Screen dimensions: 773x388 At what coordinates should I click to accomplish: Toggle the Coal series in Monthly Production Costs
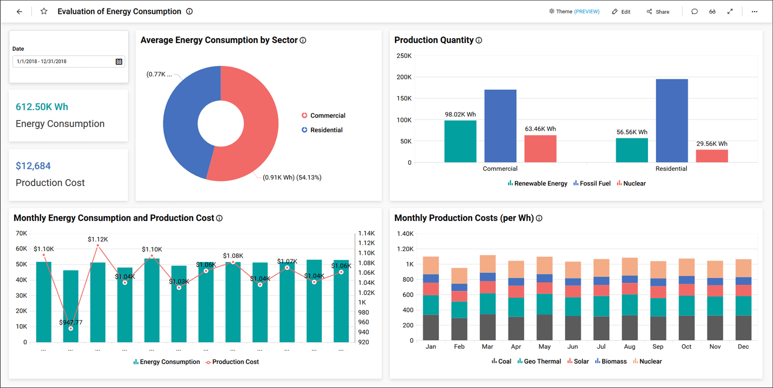point(501,361)
